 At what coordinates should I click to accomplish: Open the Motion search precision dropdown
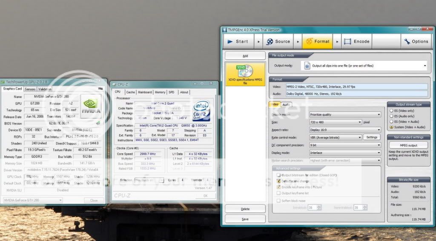(x=345, y=161)
